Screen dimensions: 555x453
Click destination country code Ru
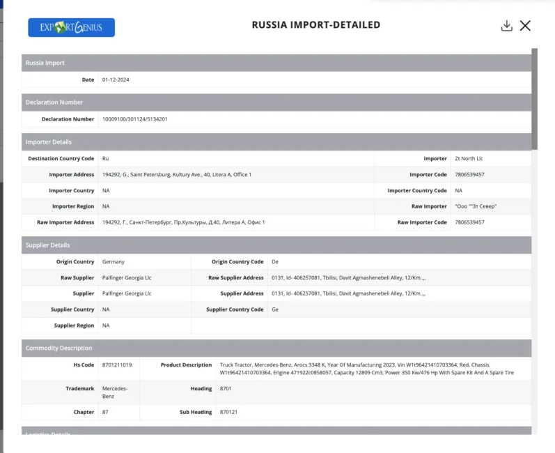tap(105, 159)
